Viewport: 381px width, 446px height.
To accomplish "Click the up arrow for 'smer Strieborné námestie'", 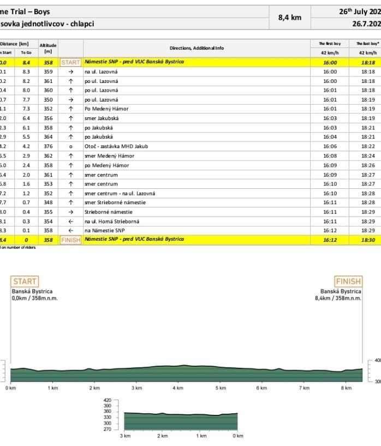I will 70,203.
